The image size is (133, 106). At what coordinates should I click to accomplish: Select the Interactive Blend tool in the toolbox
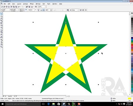1,37
